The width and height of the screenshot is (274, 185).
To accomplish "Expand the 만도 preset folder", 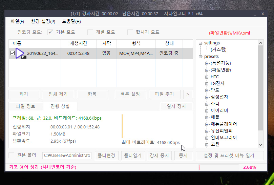I will (207, 90).
